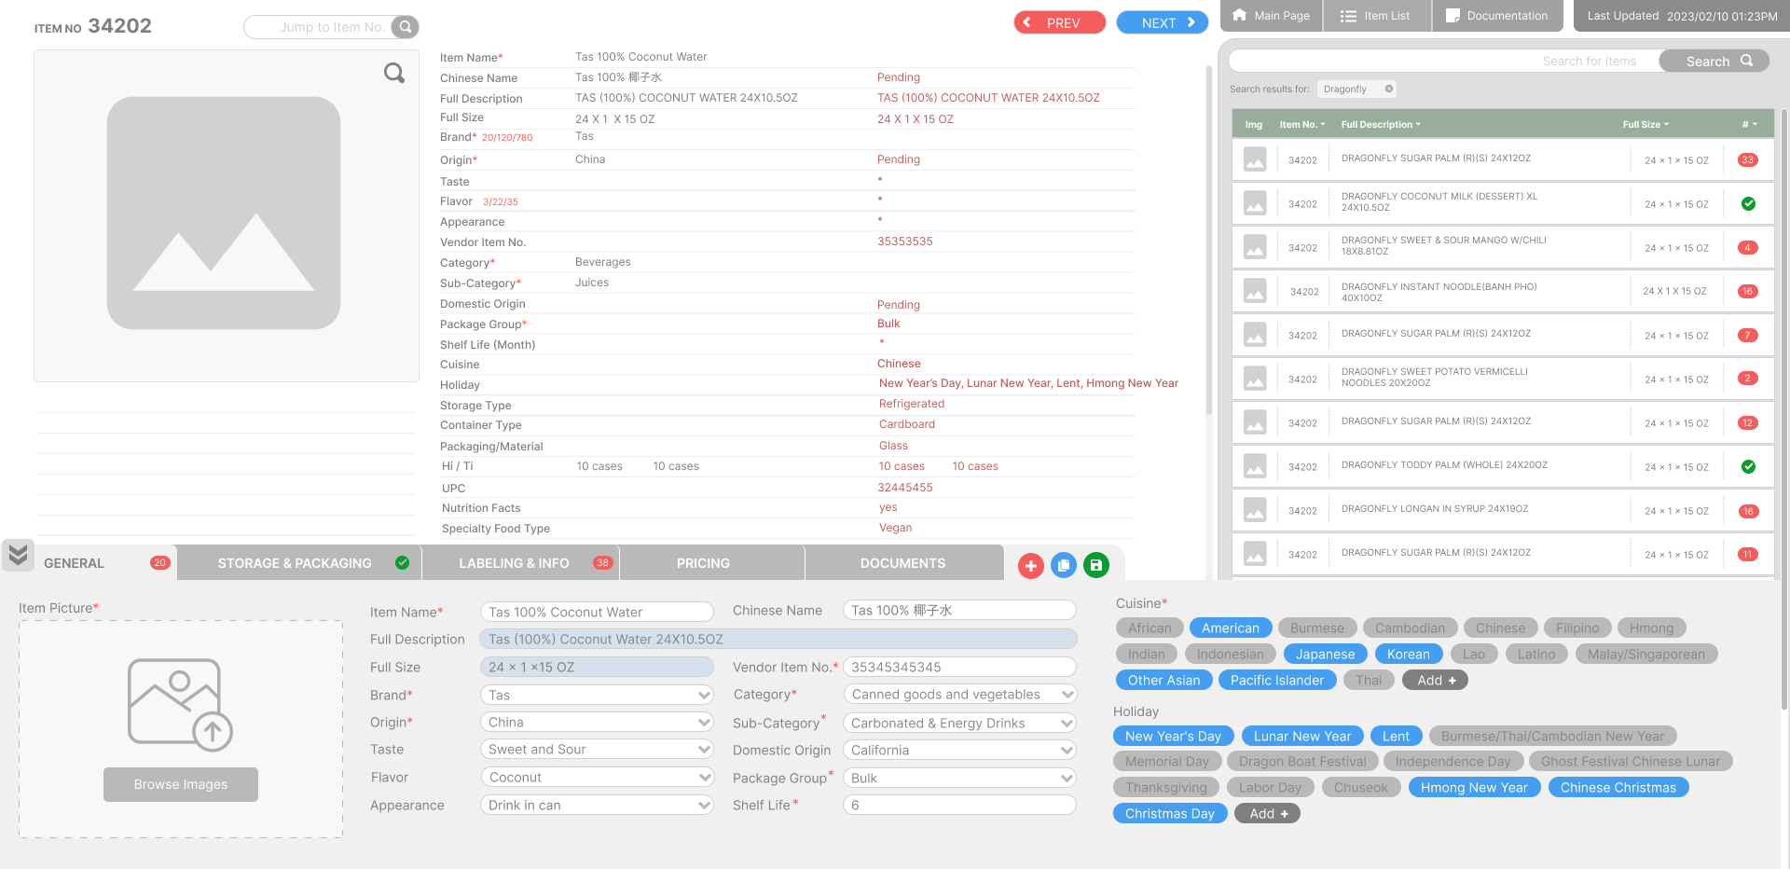Open the Main Page
This screenshot has width=1790, height=869.
pos(1271,16)
